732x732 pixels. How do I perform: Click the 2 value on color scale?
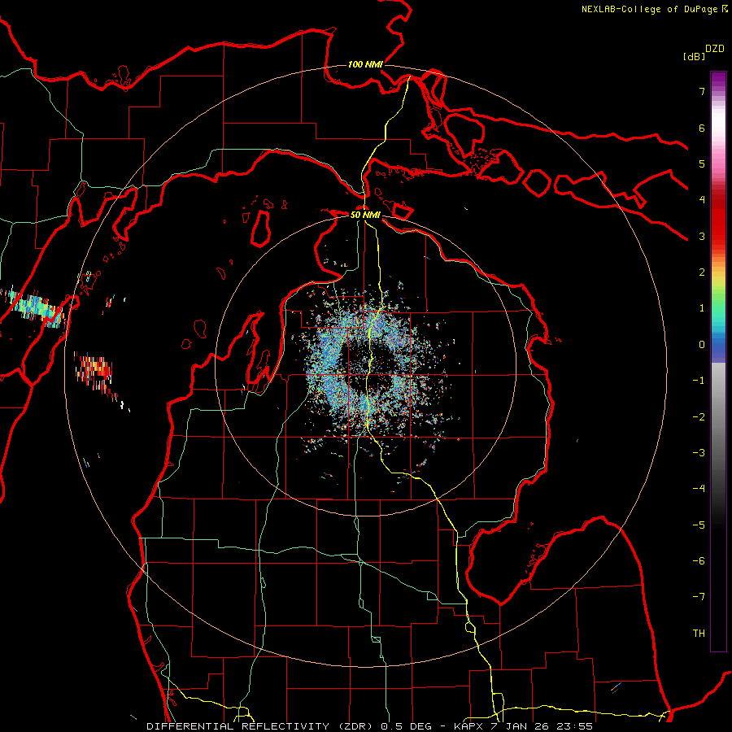pos(702,272)
